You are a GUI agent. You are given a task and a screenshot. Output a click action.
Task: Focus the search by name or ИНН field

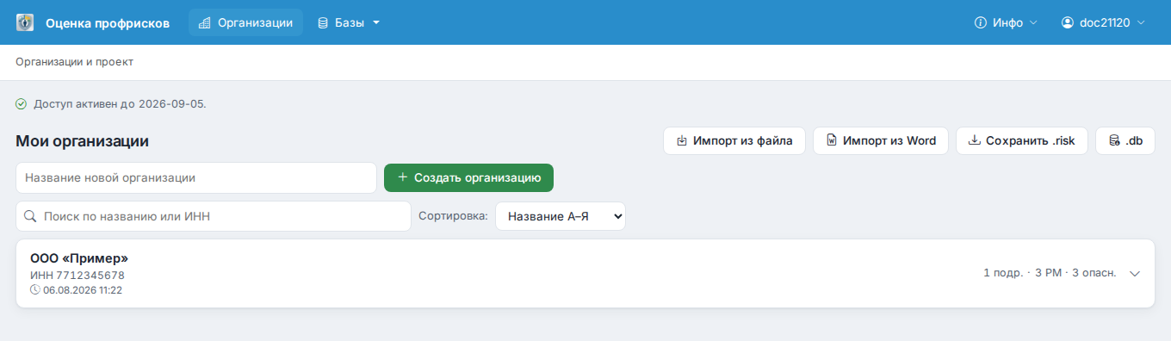click(214, 216)
